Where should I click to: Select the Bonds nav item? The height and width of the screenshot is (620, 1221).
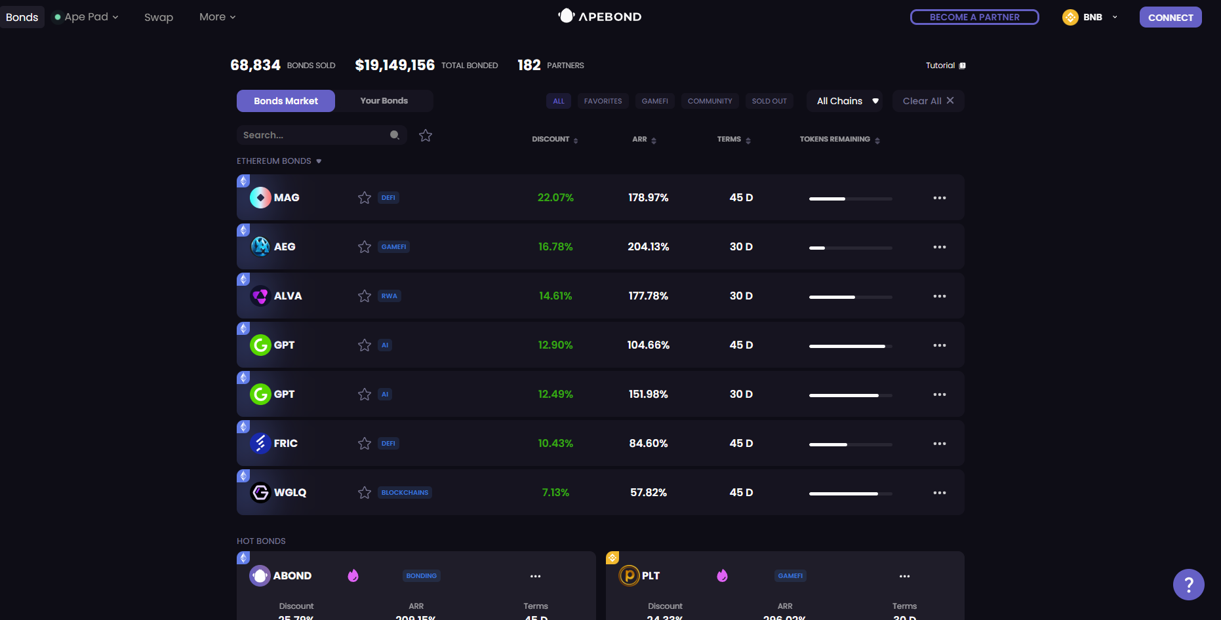22,17
